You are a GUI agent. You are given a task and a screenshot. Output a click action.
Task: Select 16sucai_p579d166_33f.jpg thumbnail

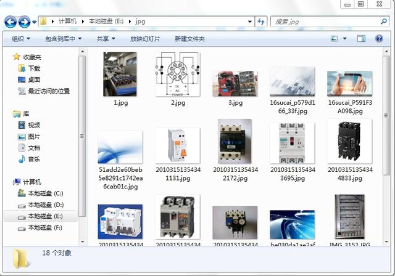292,81
